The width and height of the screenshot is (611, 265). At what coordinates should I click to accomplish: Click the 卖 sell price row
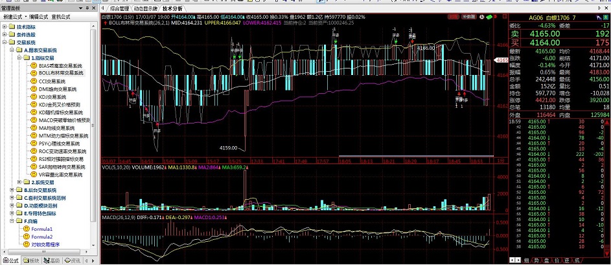[560, 34]
